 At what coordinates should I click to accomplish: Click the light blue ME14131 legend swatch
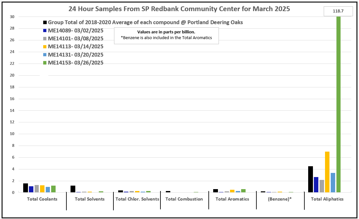pyautogui.click(x=45, y=55)
